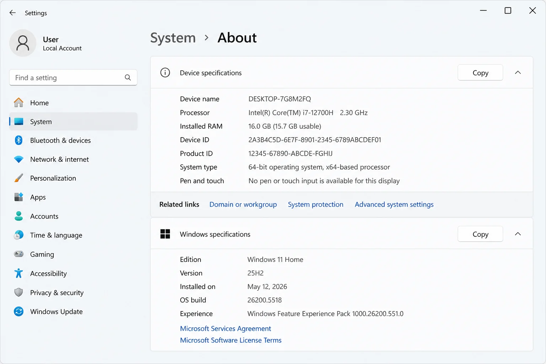Click version value 25H2

(x=256, y=273)
